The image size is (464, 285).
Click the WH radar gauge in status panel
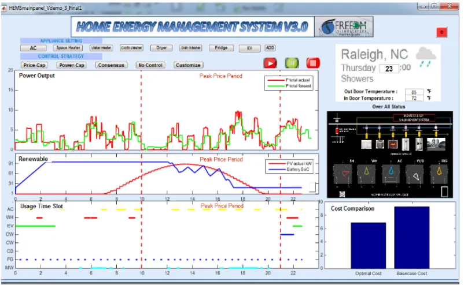[x=366, y=174]
